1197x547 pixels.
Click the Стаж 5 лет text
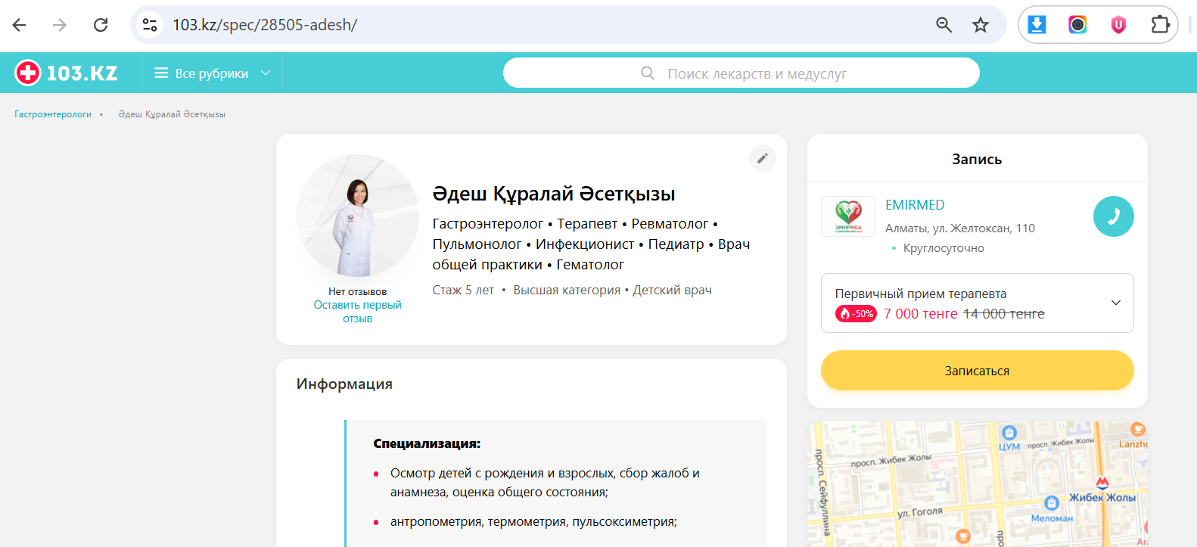point(463,291)
